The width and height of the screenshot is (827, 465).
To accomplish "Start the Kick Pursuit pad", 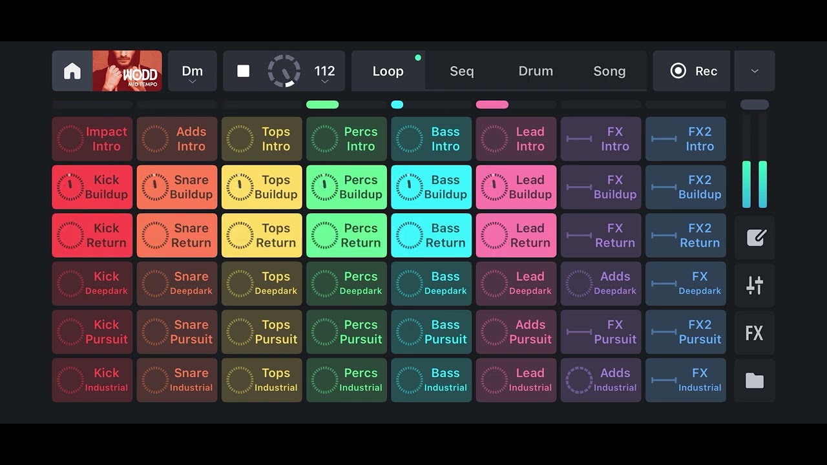I will point(92,332).
